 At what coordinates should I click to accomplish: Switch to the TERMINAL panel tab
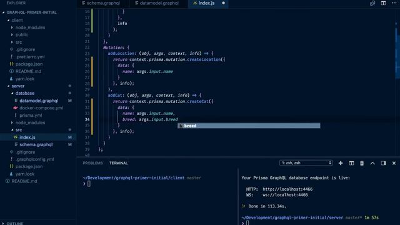118,163
